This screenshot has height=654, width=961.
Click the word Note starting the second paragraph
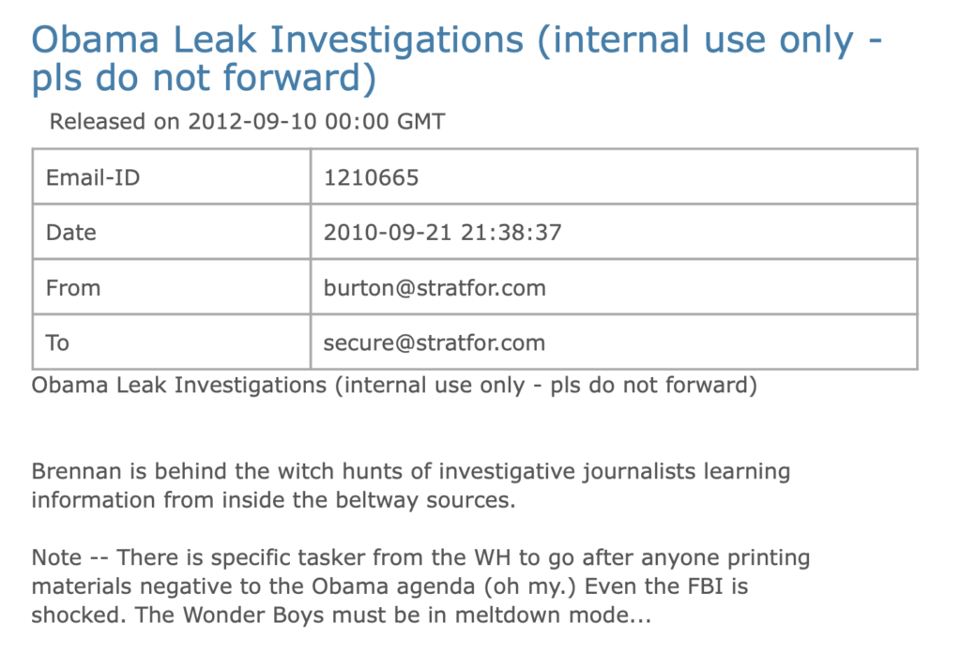pos(56,557)
